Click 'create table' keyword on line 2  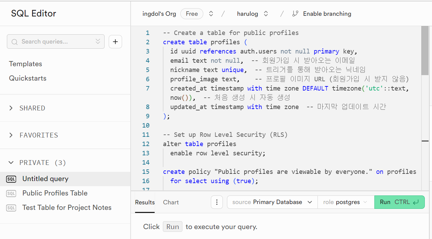pos(185,42)
